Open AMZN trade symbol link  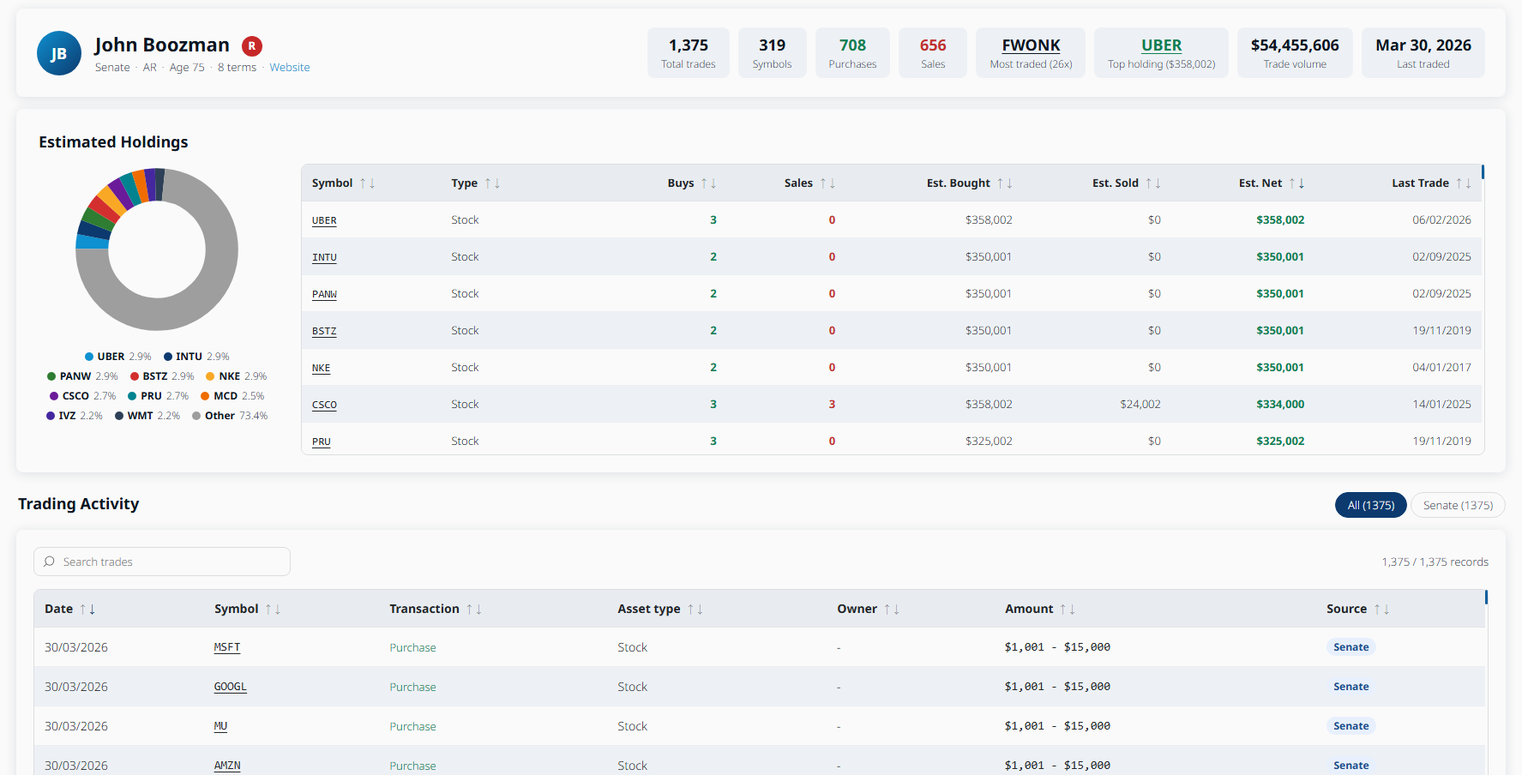coord(226,766)
